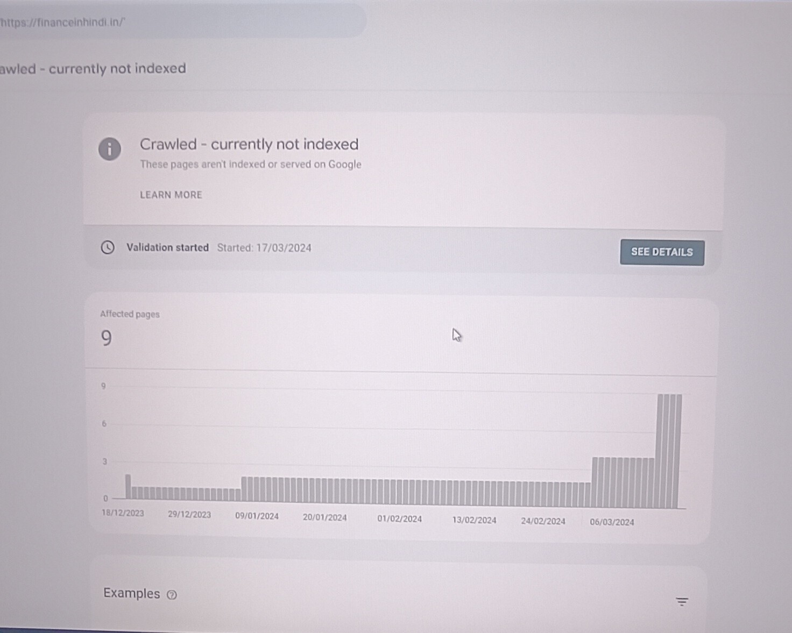Viewport: 792px width, 633px height.
Task: Click the 01/02/2024 date label on chart
Action: (399, 519)
